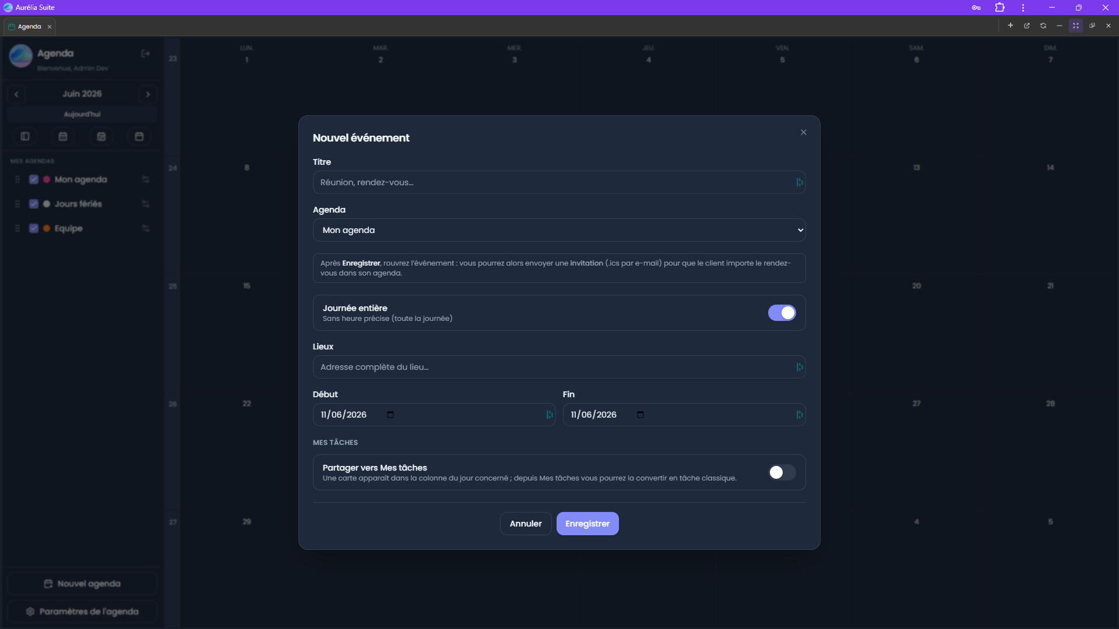Click the Mon agenda pink color dot
The height and width of the screenshot is (629, 1119).
47,179
